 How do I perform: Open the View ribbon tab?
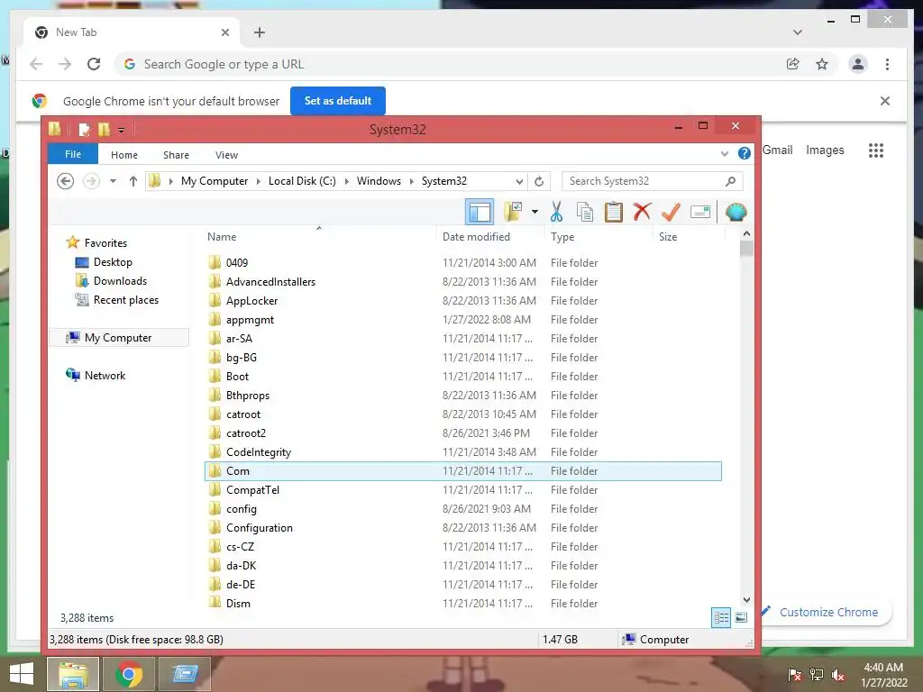pyautogui.click(x=226, y=155)
